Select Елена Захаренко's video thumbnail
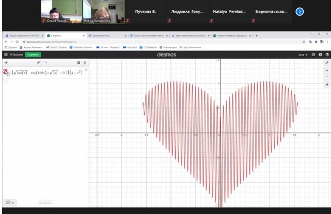331x214 pixels. (x=103, y=11)
